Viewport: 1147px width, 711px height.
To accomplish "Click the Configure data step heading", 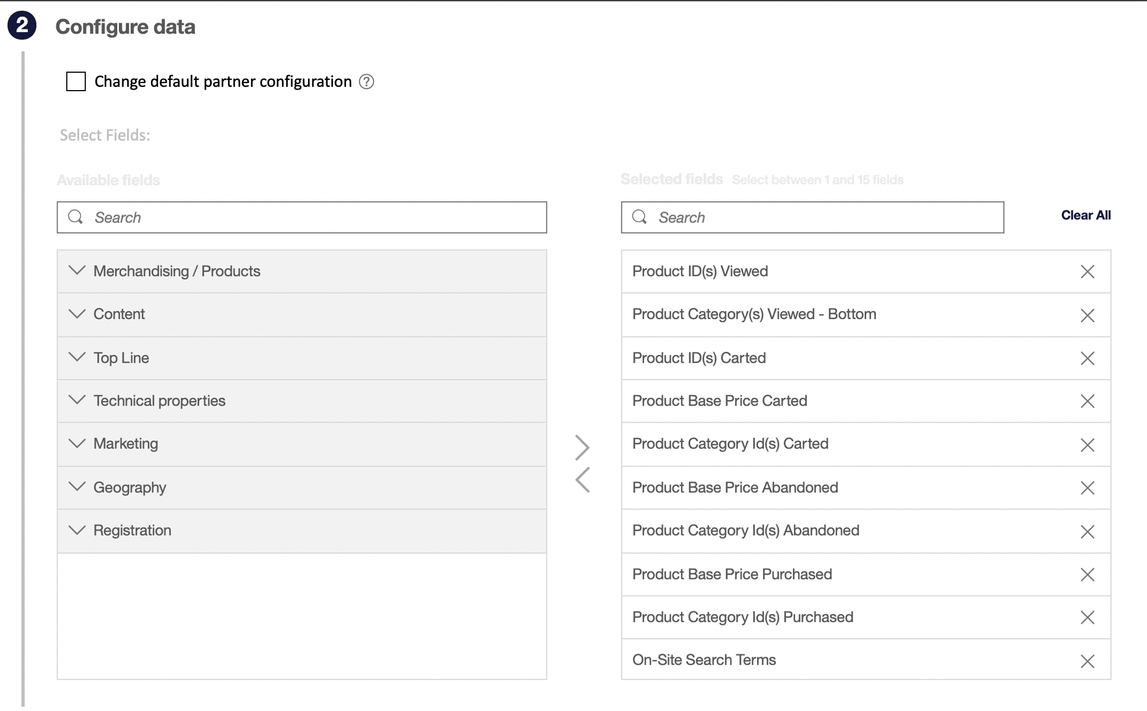I will (x=125, y=27).
